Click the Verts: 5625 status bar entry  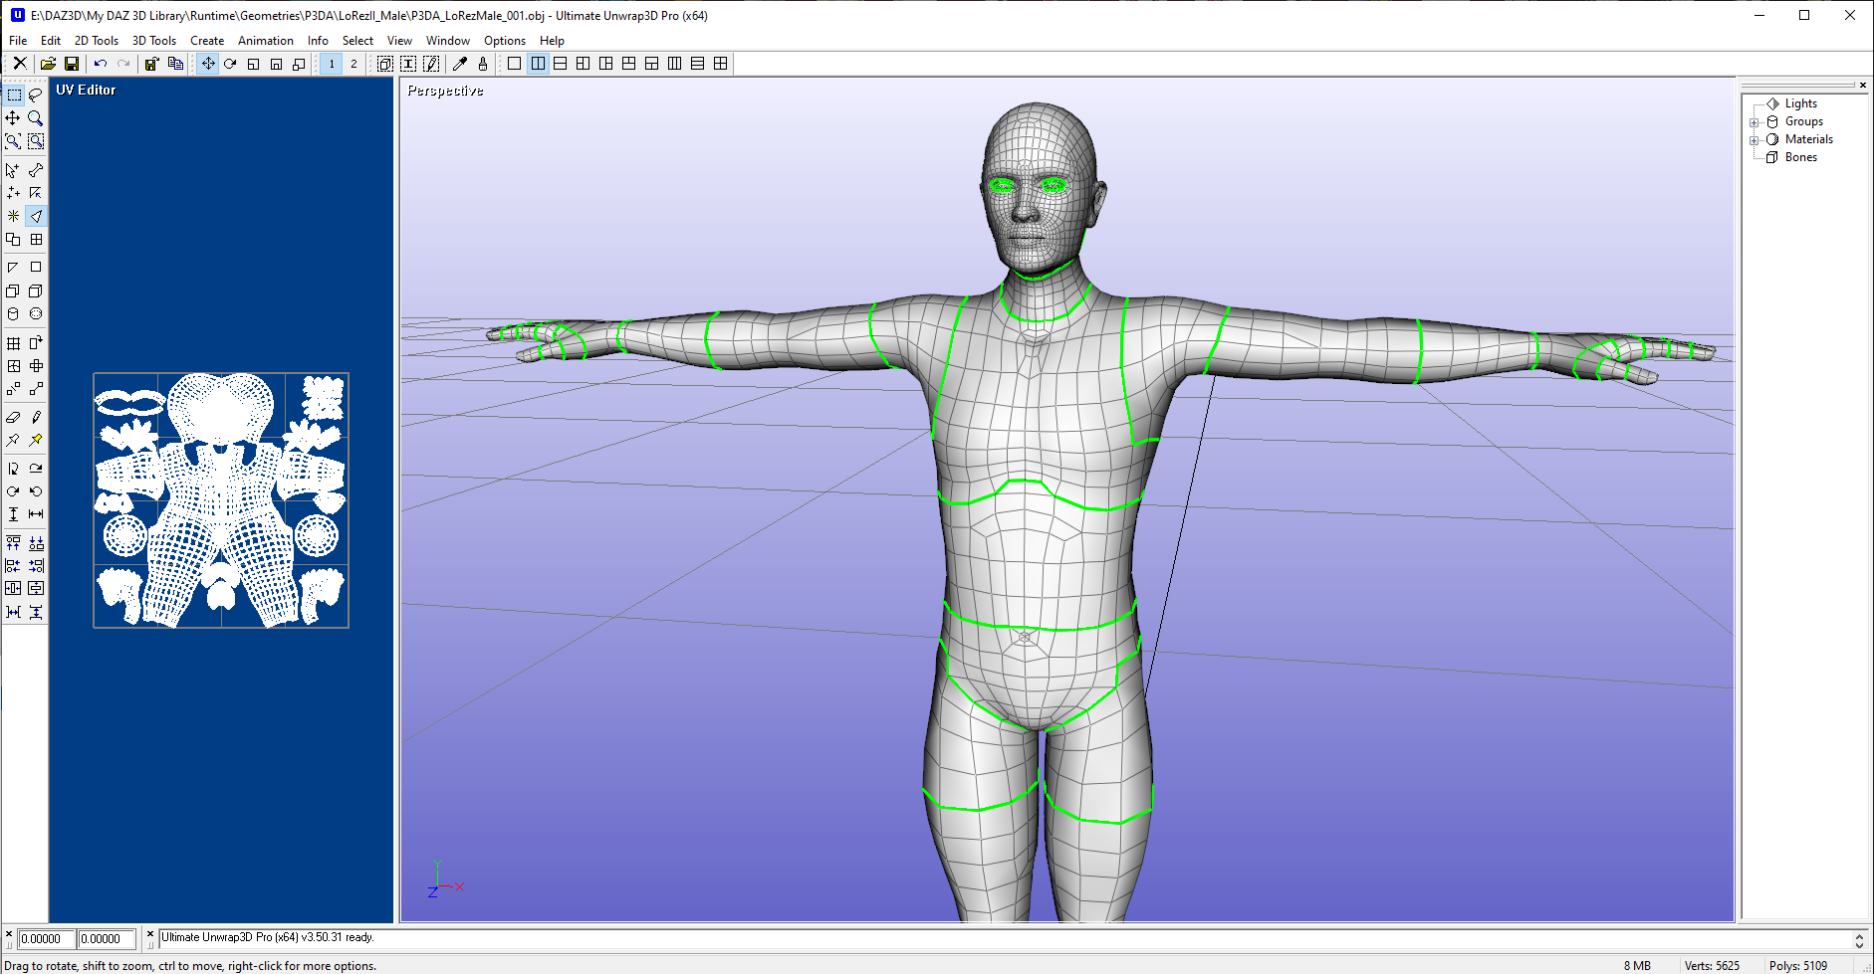1712,966
